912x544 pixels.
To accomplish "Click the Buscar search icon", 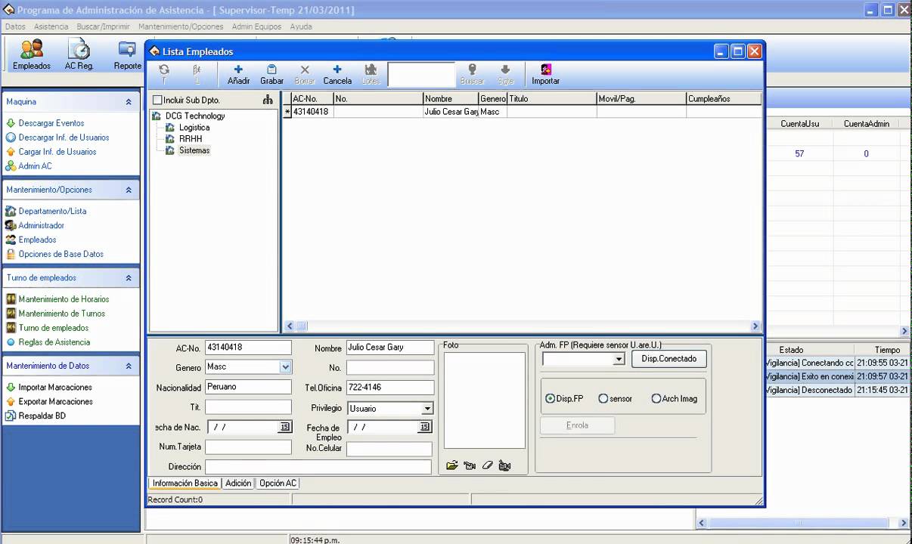I will click(x=472, y=74).
